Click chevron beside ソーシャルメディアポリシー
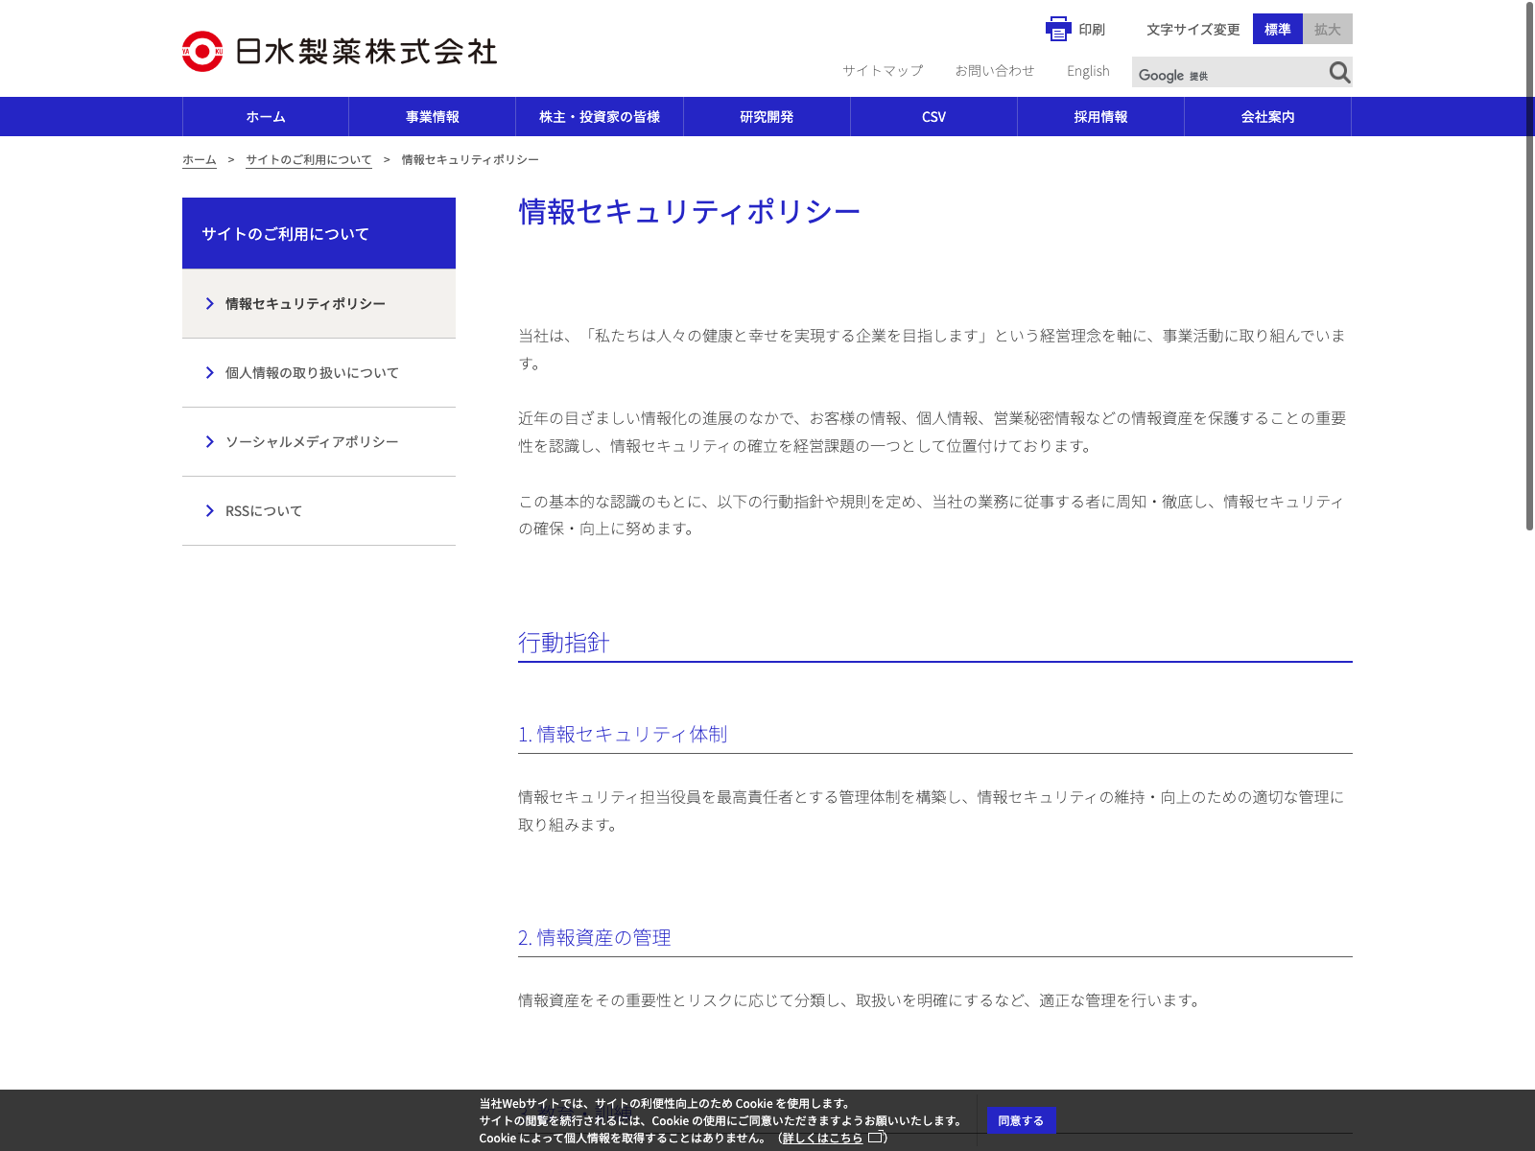 (209, 442)
